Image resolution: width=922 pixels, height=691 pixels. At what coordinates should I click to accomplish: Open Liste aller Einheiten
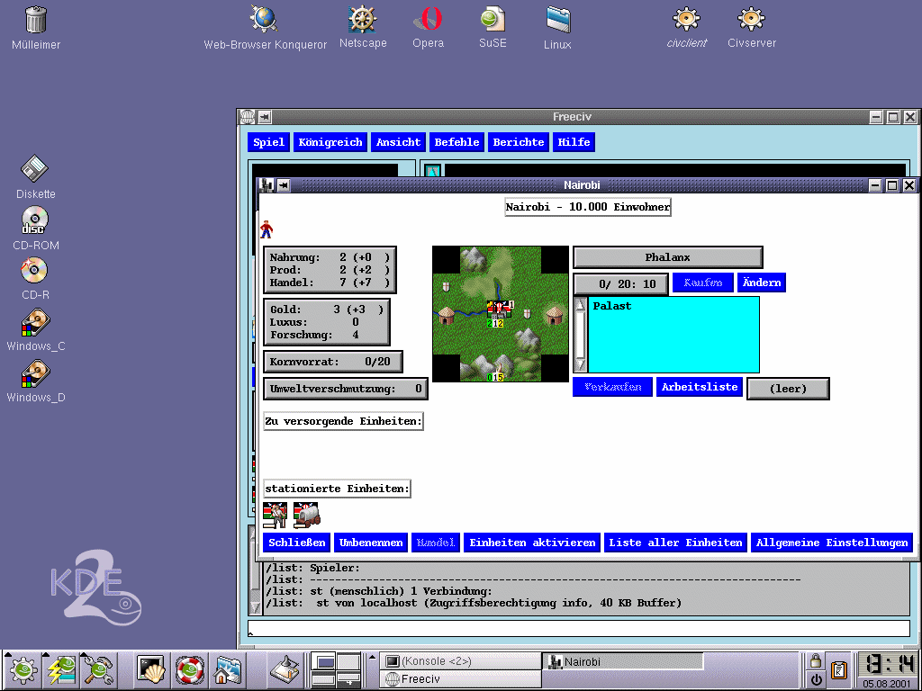click(675, 543)
